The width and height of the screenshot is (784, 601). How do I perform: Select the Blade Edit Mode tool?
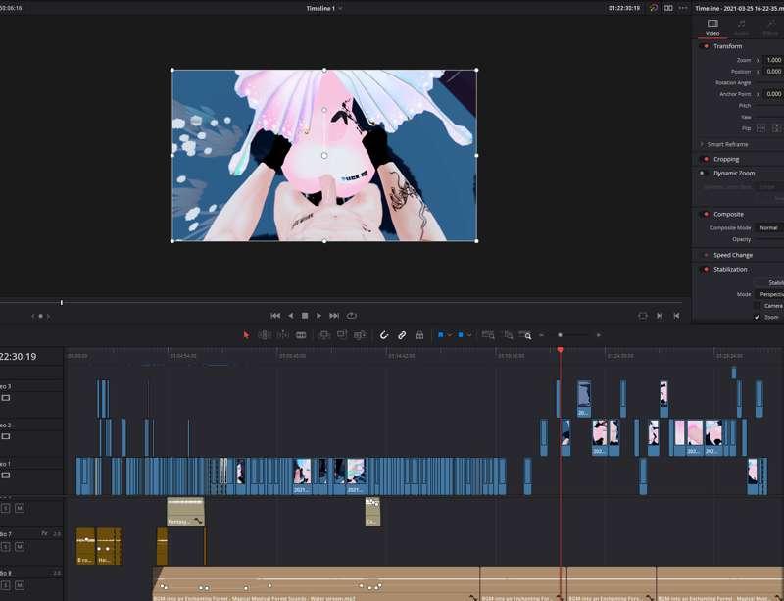click(x=301, y=335)
